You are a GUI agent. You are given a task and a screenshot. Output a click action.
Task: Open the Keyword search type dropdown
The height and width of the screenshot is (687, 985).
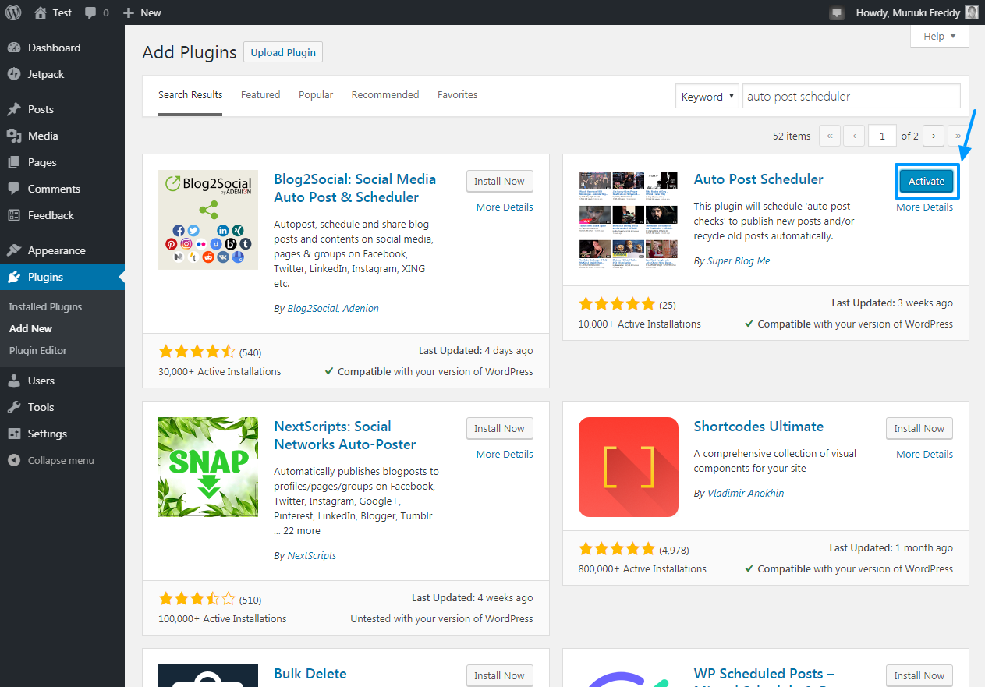[707, 97]
